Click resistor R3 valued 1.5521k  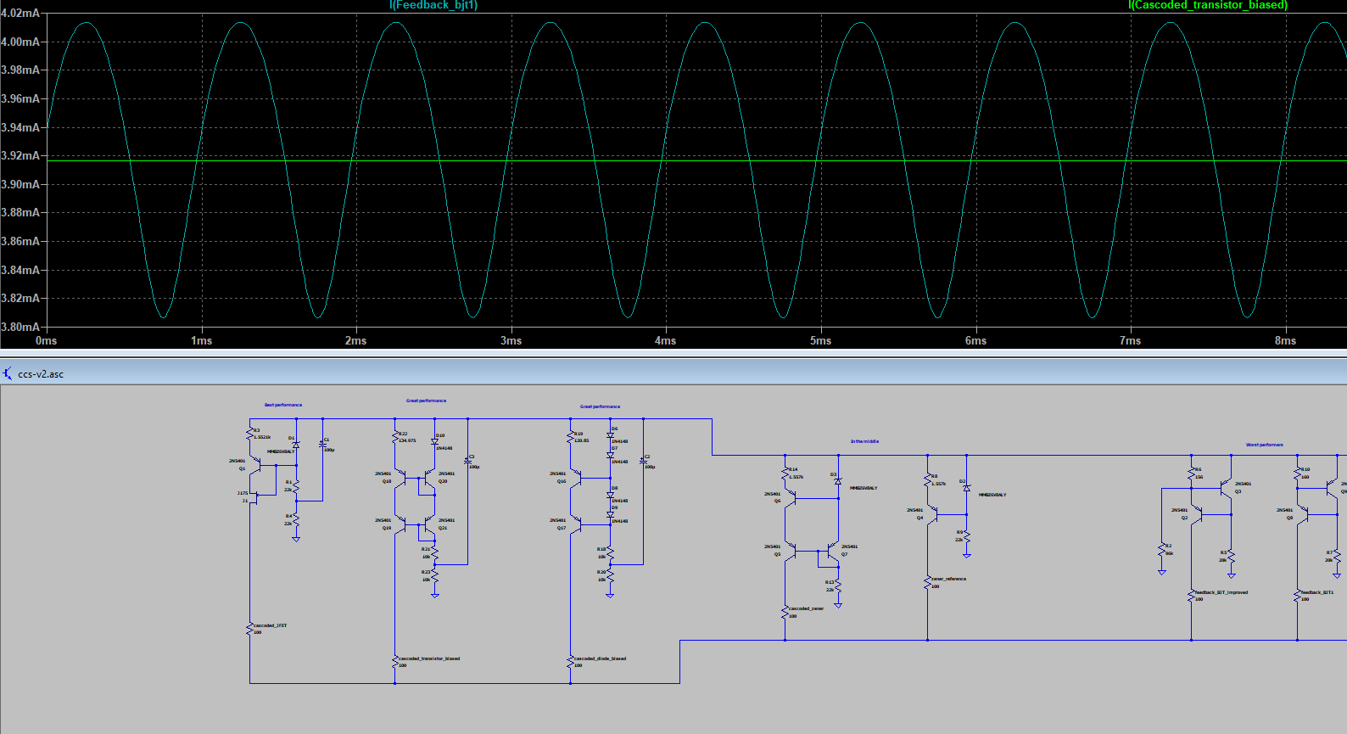(250, 434)
